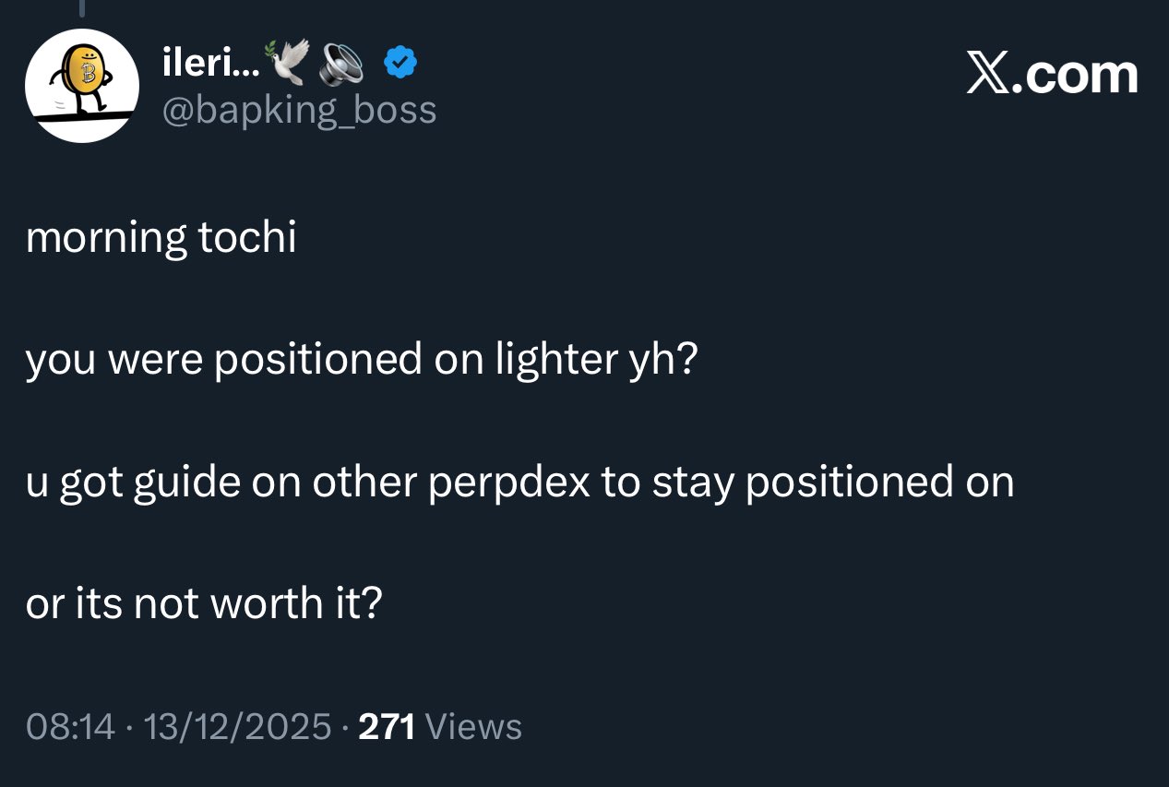The width and height of the screenshot is (1169, 787).
Task: Click the 08:14 timestamp
Action: click(71, 727)
